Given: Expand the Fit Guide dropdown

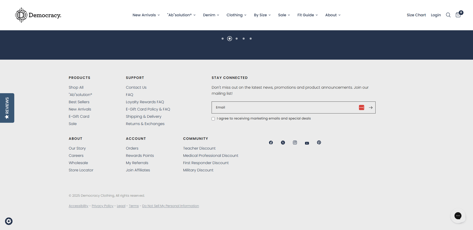Looking at the screenshot, I should (x=307, y=15).
